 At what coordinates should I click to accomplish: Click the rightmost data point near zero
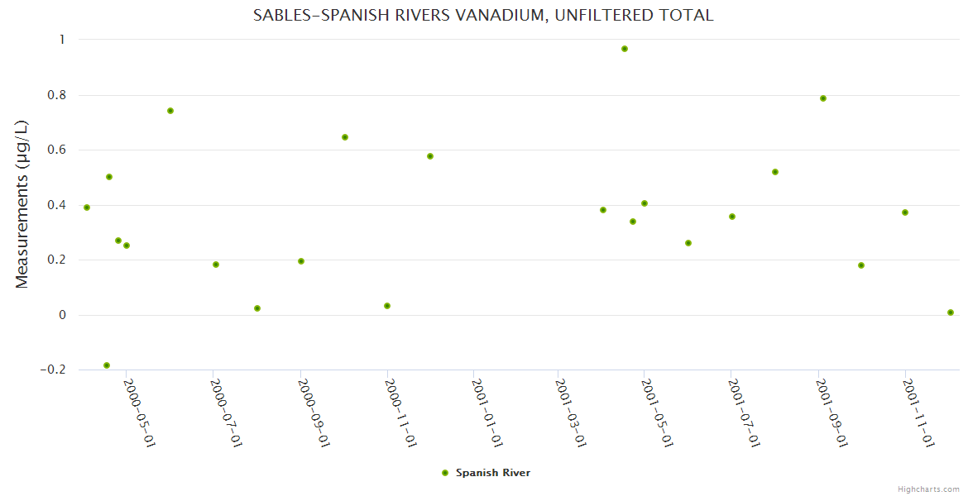(x=951, y=312)
